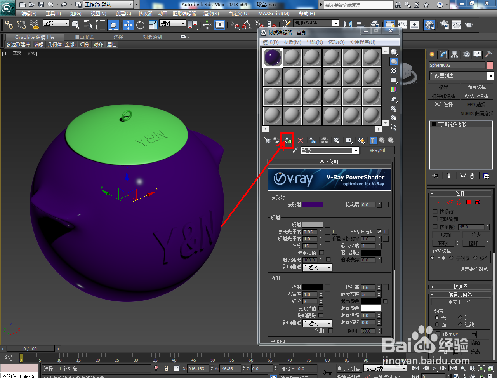Viewport: 497px width, 378px height.
Task: Enable the '忽略背面' checkbox in Selection rollout
Action: pos(435,219)
